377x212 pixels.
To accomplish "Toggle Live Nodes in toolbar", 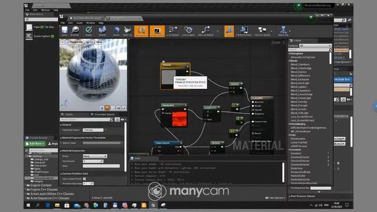I will 173,31.
